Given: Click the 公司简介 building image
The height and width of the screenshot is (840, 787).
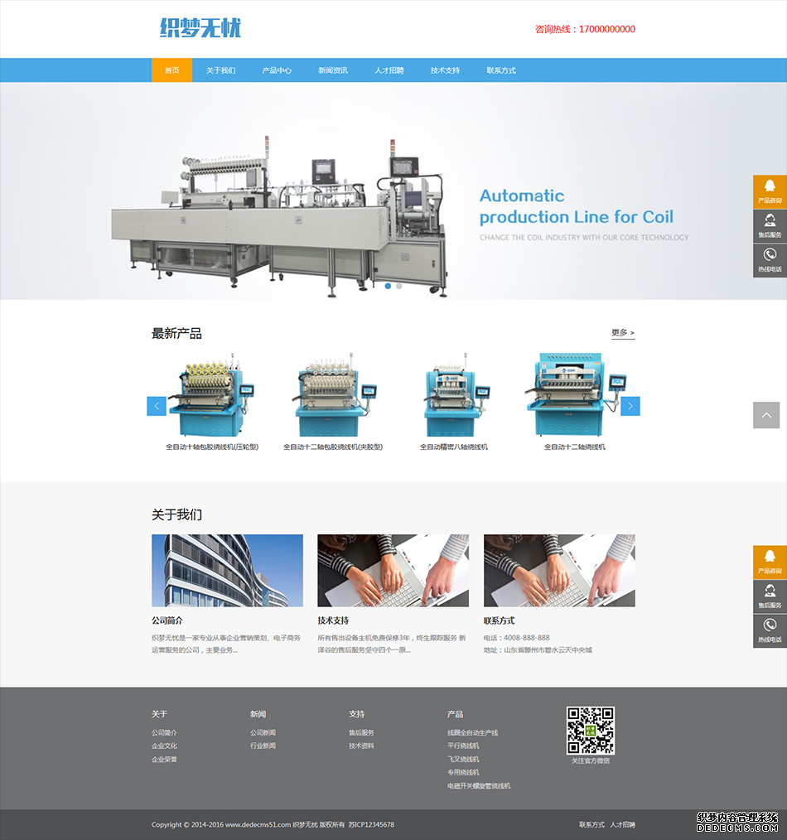Looking at the screenshot, I should pos(227,571).
